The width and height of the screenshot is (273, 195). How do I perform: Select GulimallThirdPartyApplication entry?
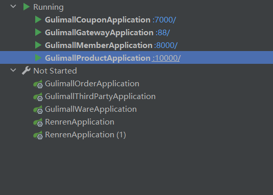click(100, 96)
